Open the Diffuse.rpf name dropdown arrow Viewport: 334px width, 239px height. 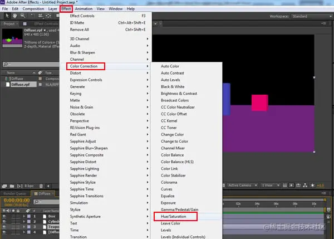point(45,30)
